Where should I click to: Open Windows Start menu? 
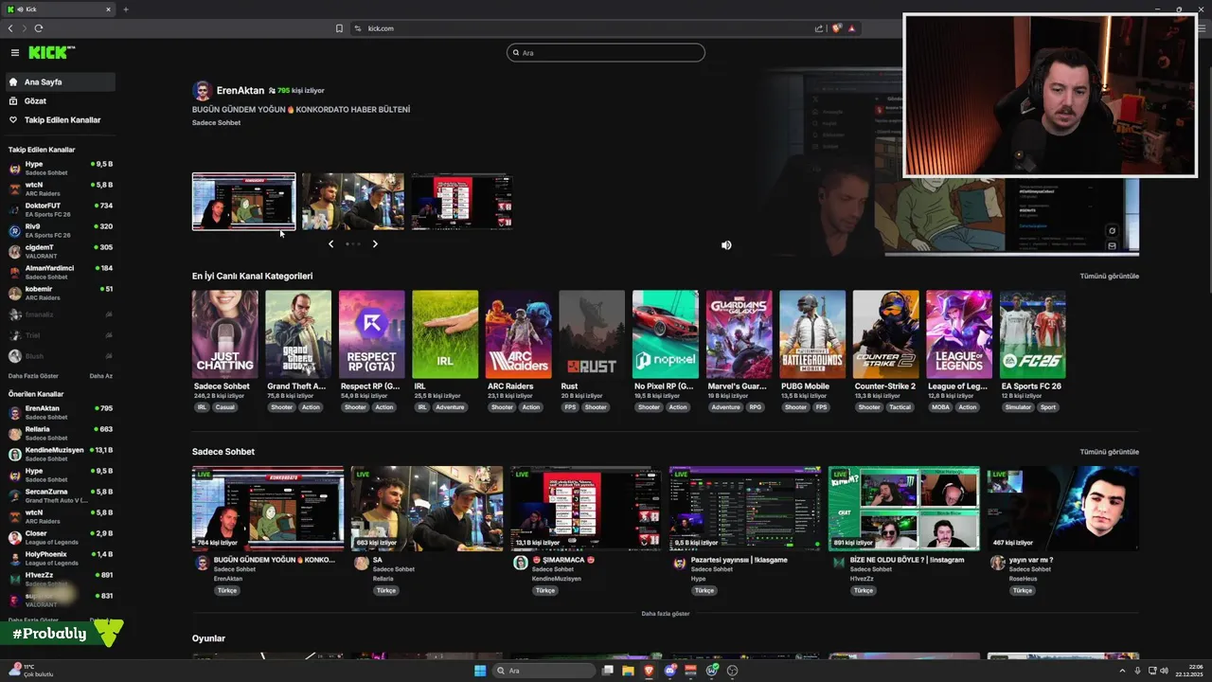pos(480,671)
